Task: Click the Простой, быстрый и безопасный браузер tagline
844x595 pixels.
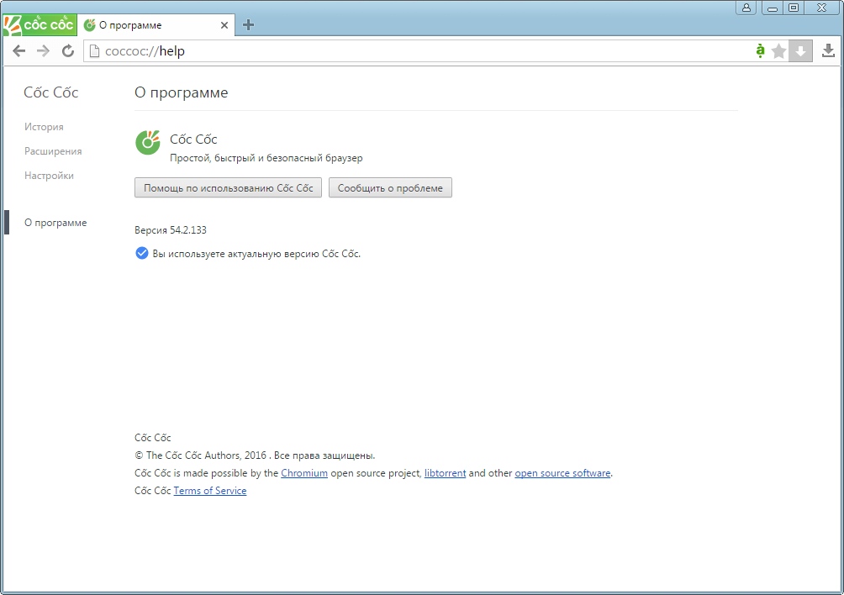Action: point(266,158)
